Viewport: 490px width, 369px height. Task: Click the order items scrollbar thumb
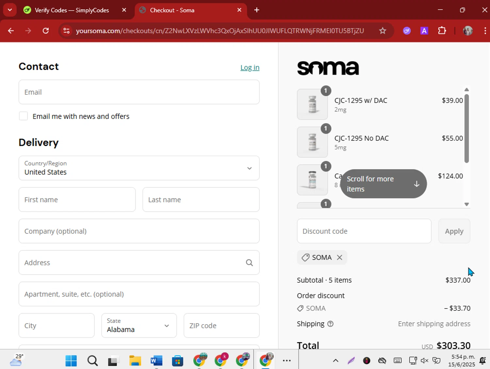466,128
